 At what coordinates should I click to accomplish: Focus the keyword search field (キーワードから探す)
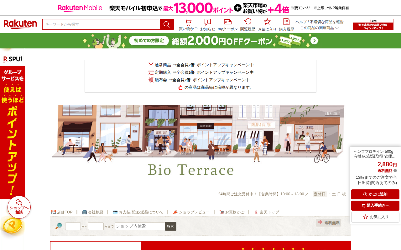101,24
